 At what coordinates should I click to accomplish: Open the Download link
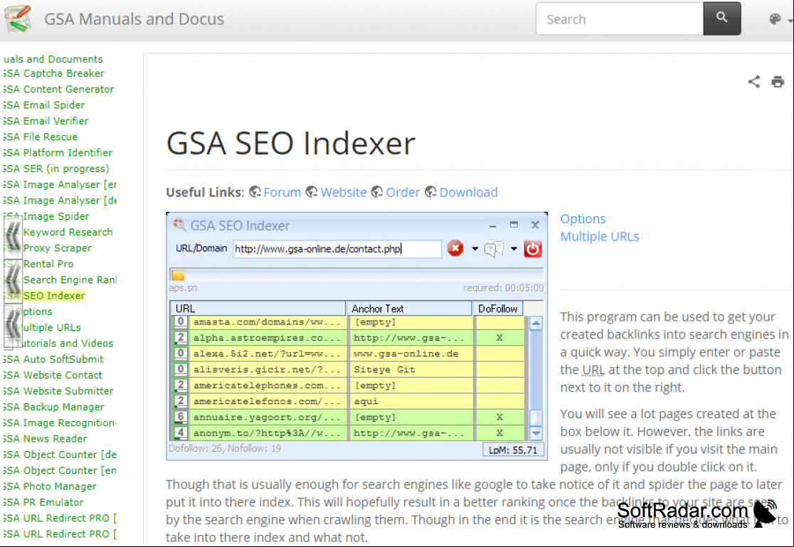(468, 193)
